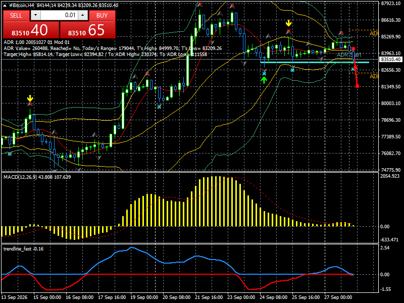Click the 85269.90 price axis label
The image size is (404, 303).
(390, 36)
